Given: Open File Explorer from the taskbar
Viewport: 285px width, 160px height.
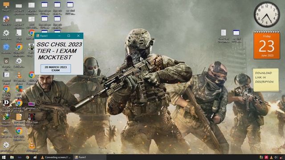Looking at the screenshot, I should tap(12, 157).
